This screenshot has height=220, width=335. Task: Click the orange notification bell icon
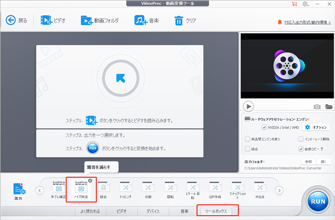(x=279, y=22)
